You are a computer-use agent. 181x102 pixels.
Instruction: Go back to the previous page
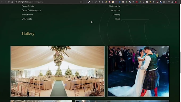tap(2, 2)
